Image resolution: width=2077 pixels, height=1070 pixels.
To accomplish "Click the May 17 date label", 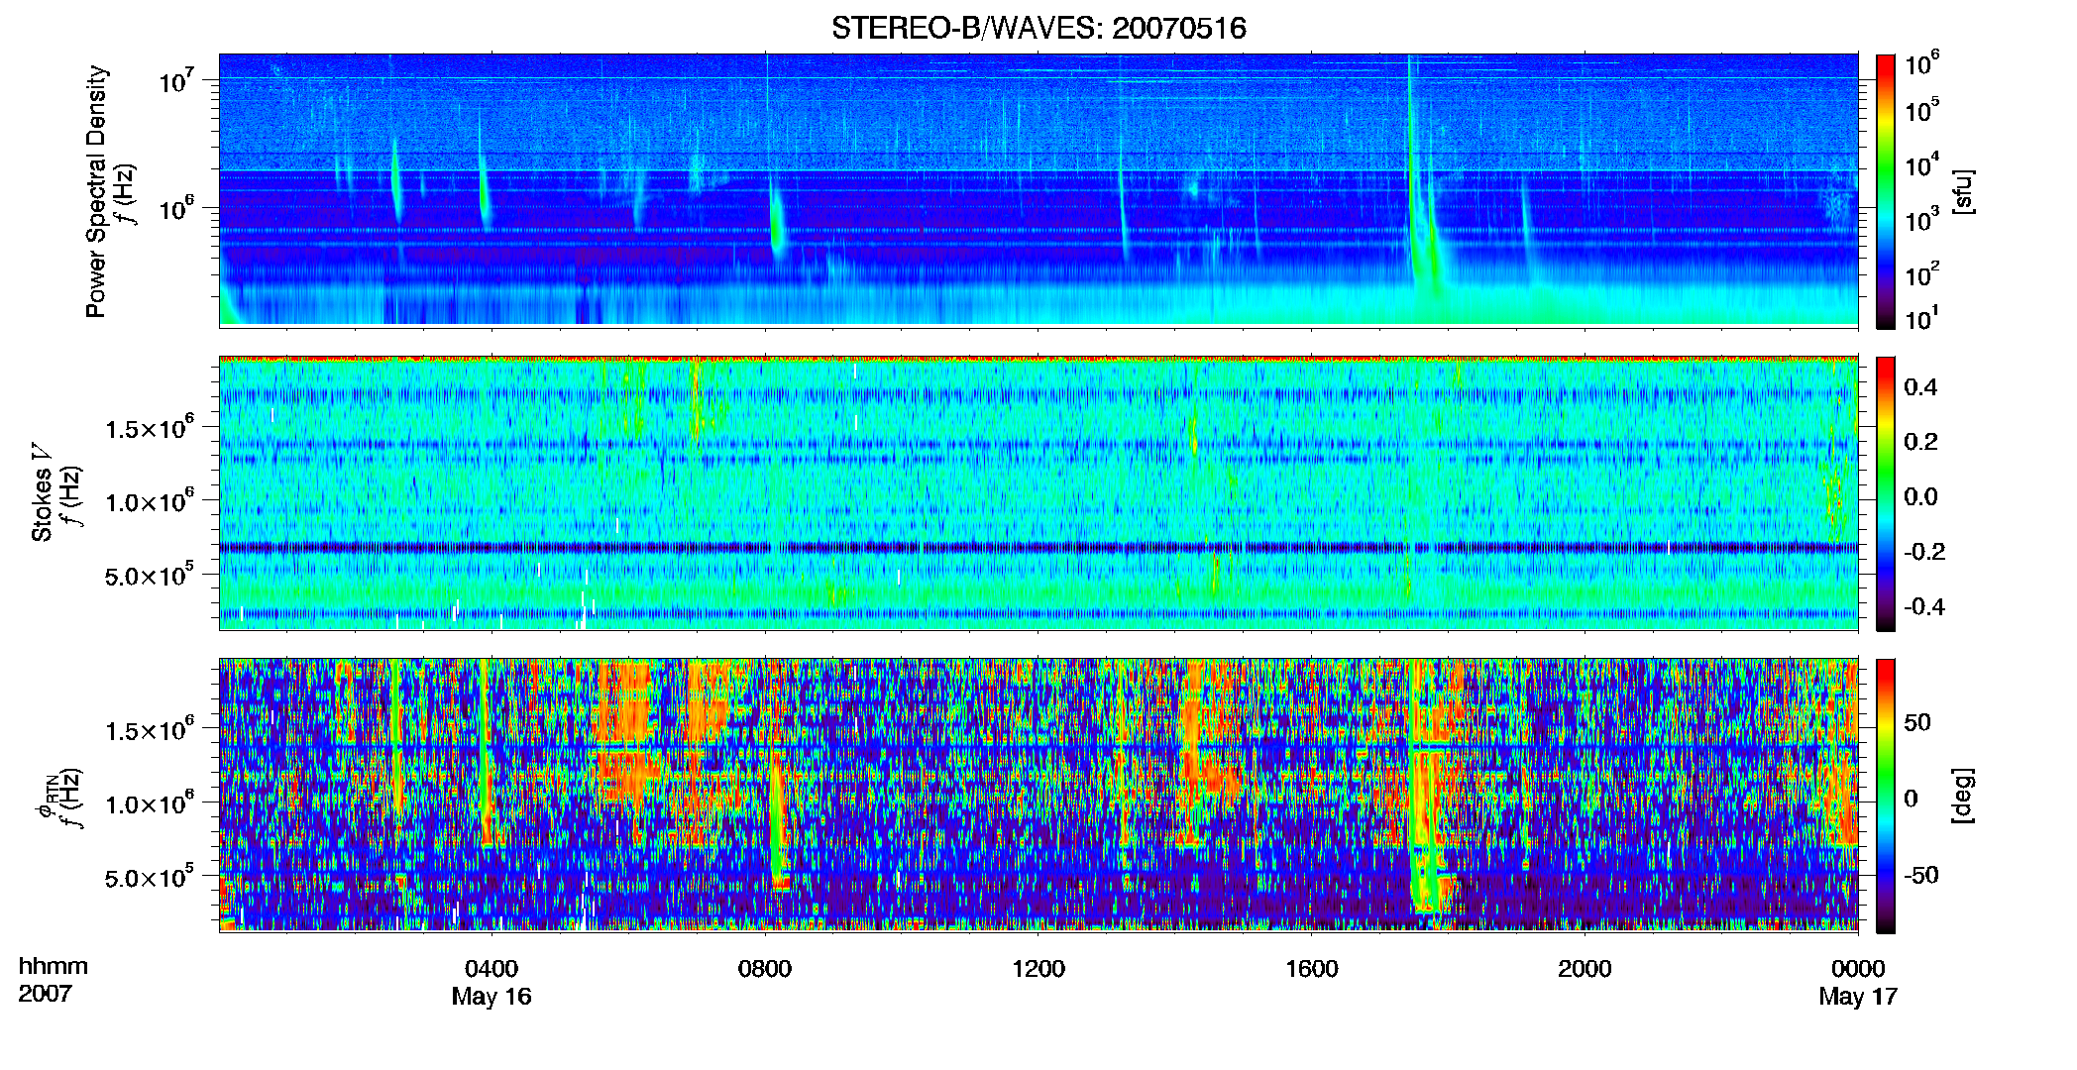I will 1858,996.
